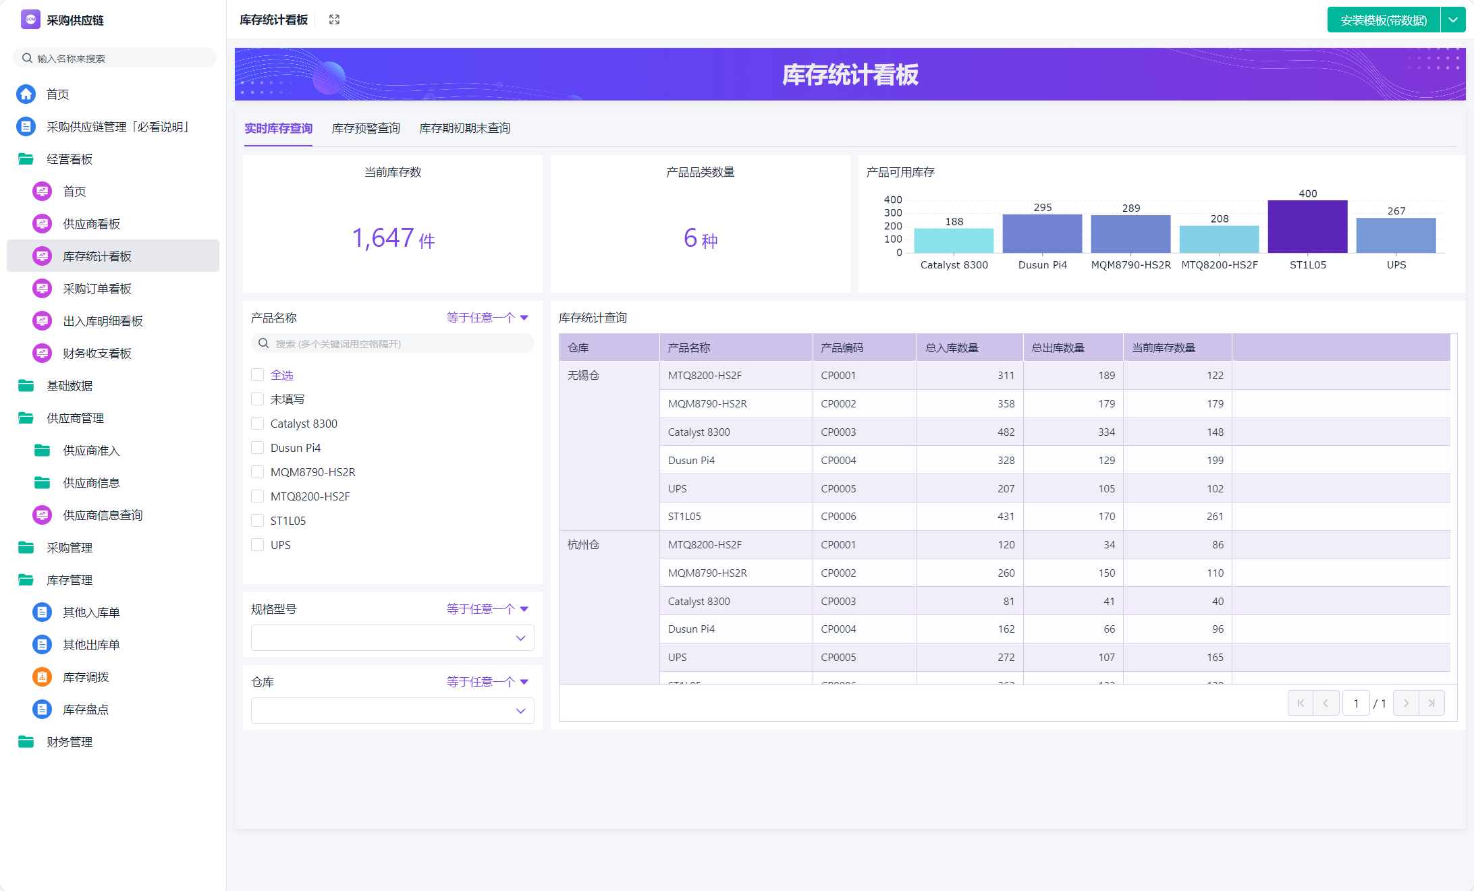Open the 其他入库单 form icon
The height and width of the screenshot is (891, 1474).
point(42,612)
